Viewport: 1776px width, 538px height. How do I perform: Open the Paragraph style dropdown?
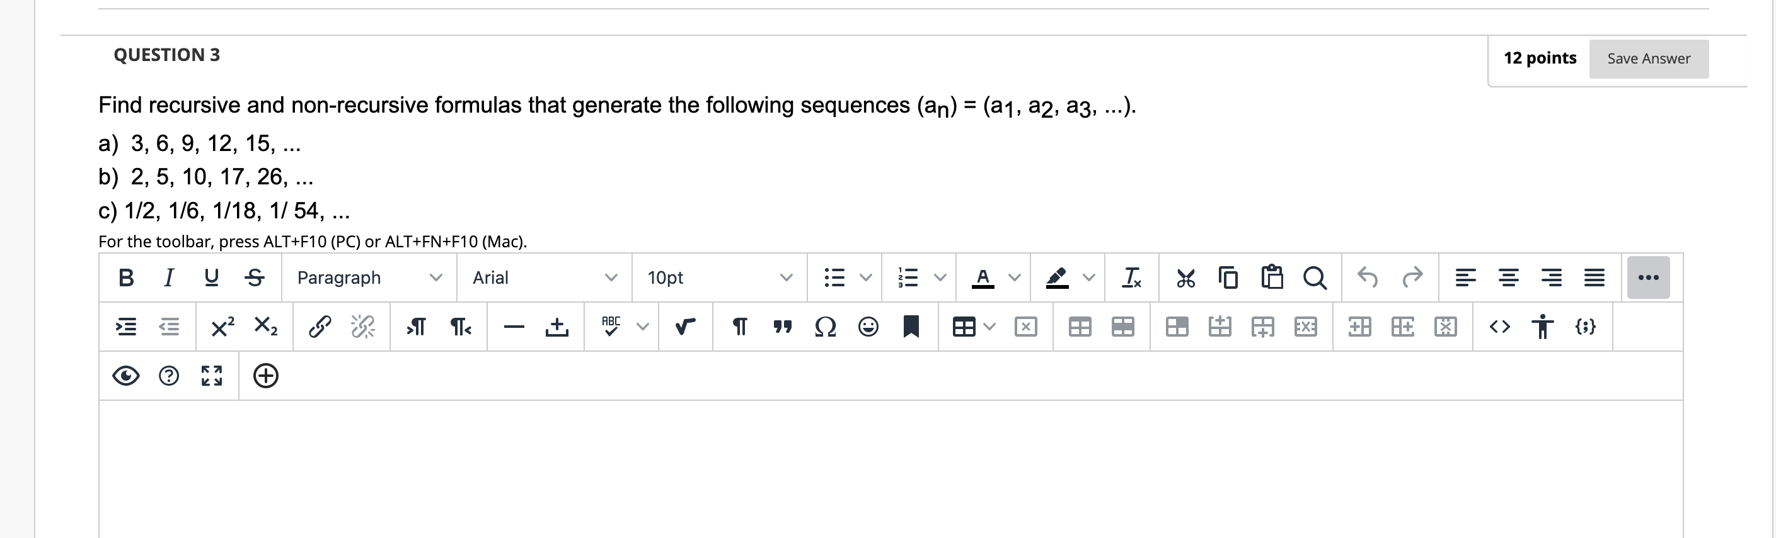[369, 278]
